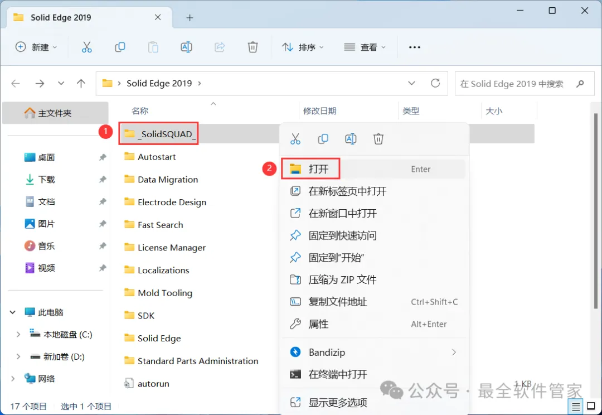Open 下载 in the sidebar
Image resolution: width=602 pixels, height=415 pixels.
46,180
